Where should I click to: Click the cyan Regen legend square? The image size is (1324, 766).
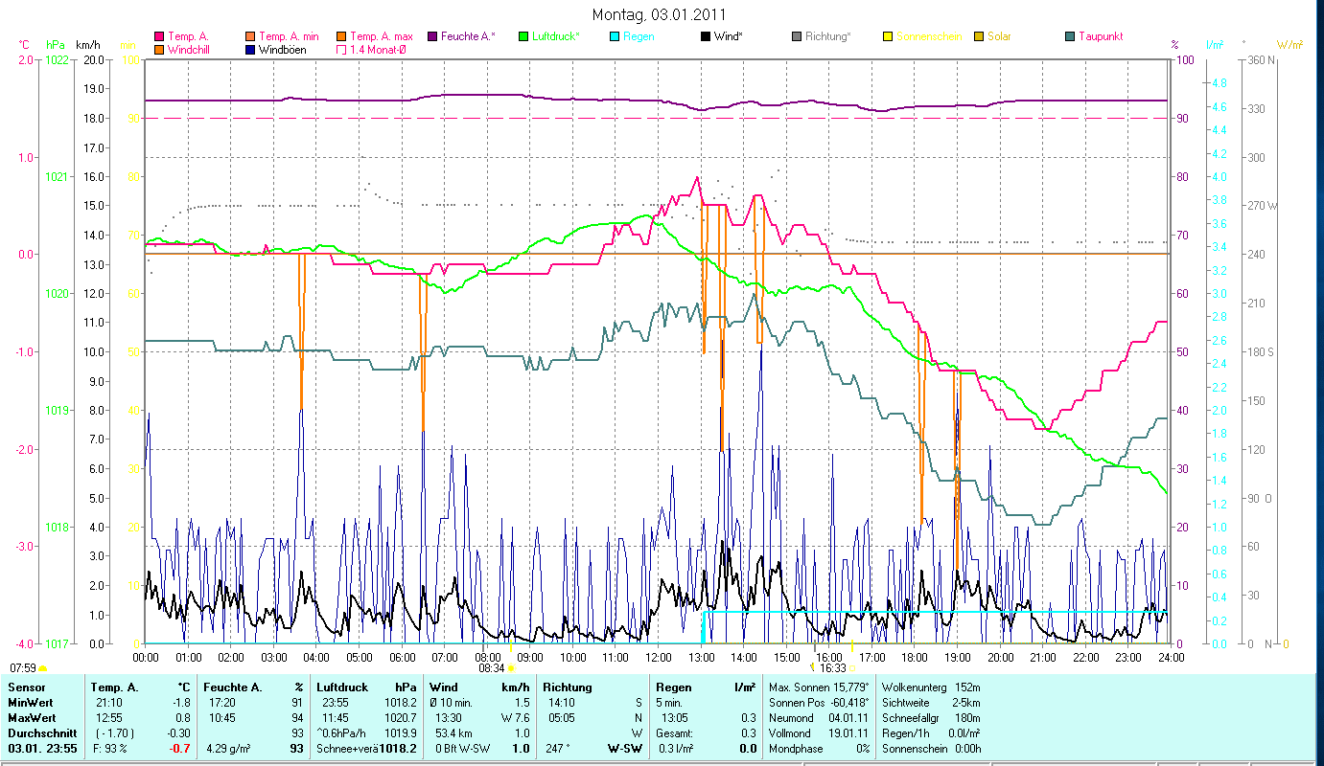coord(615,36)
